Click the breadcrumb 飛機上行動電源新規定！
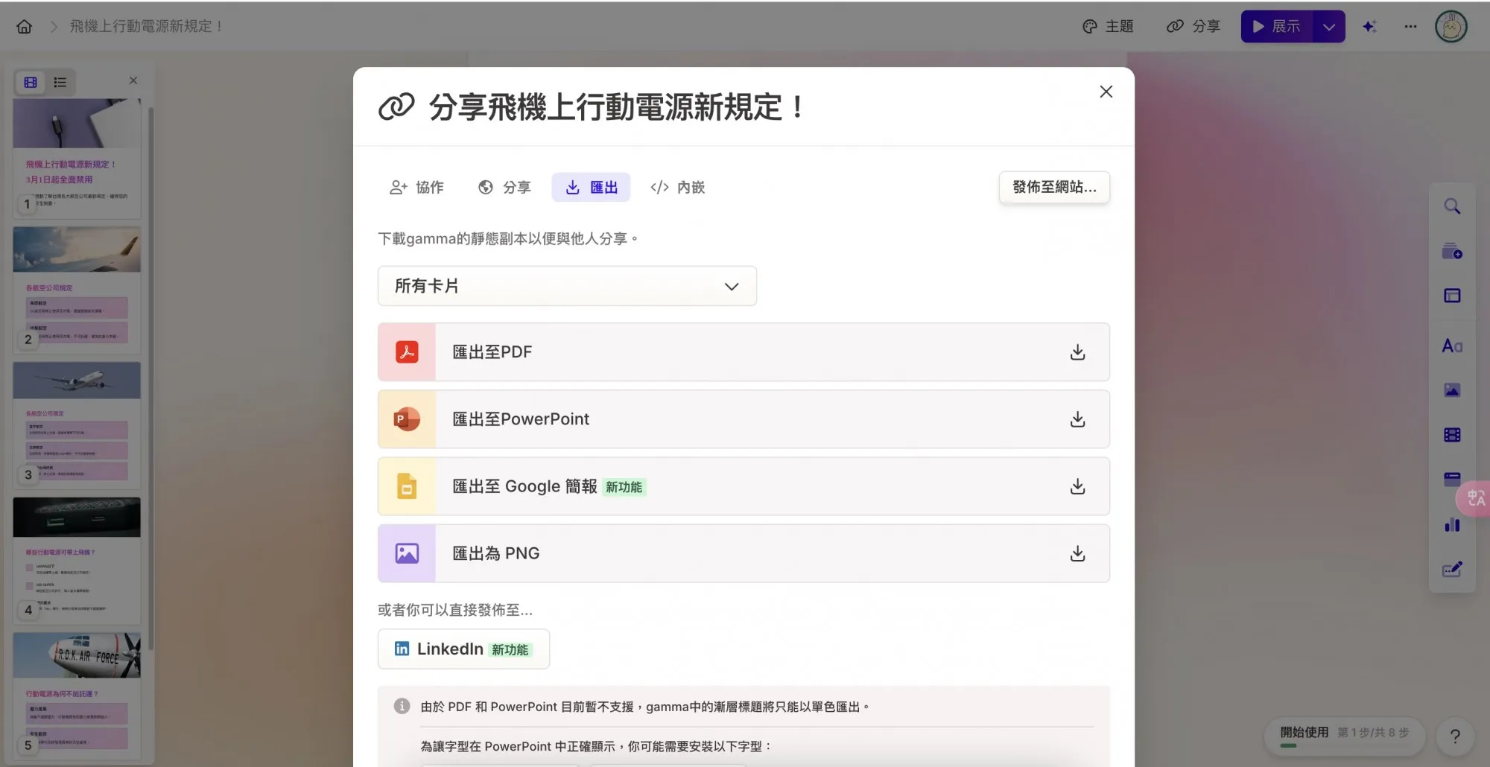The width and height of the screenshot is (1490, 767). (x=147, y=27)
